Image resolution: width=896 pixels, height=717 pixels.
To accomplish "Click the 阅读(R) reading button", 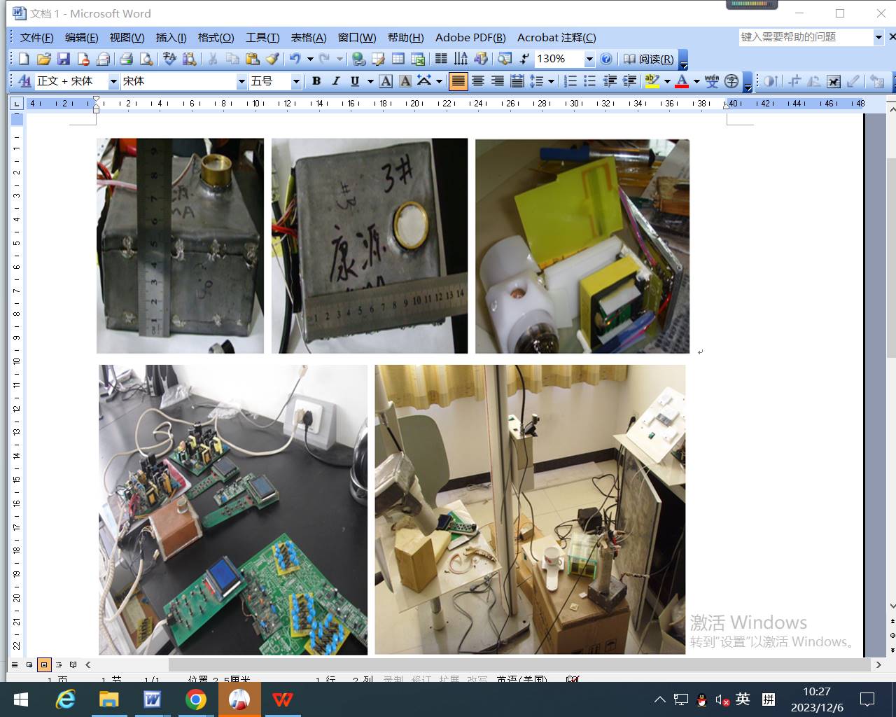I will [649, 60].
